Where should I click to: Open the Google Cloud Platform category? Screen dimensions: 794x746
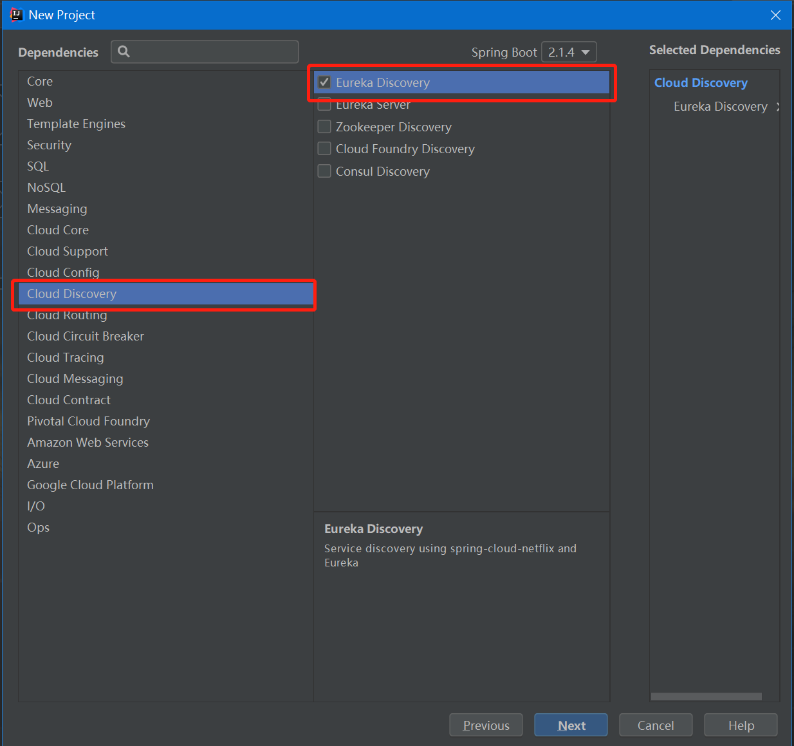(x=166, y=485)
